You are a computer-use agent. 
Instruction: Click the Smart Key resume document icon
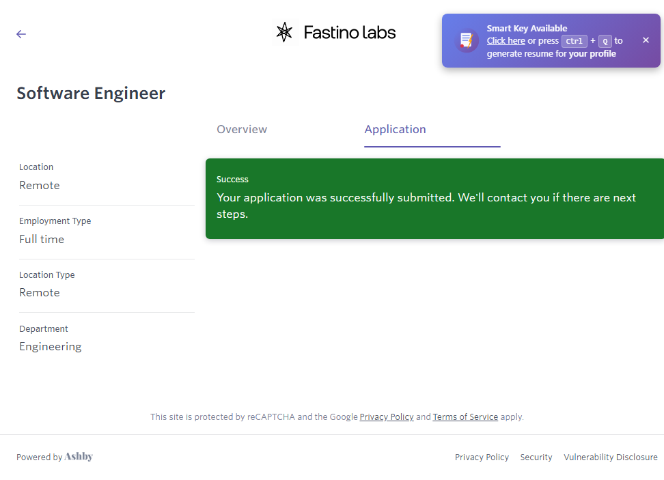coord(467,40)
